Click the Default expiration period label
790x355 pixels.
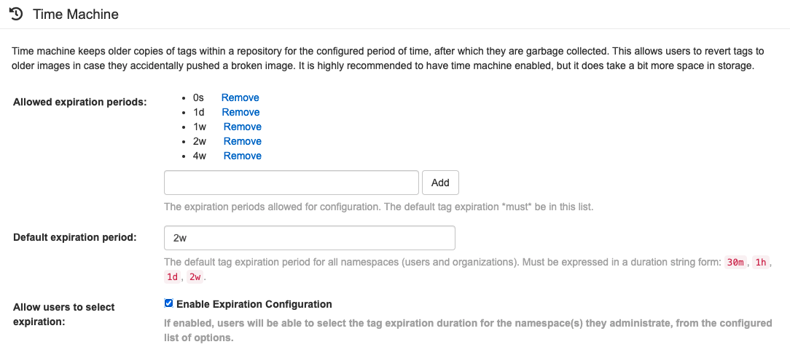[75, 238]
